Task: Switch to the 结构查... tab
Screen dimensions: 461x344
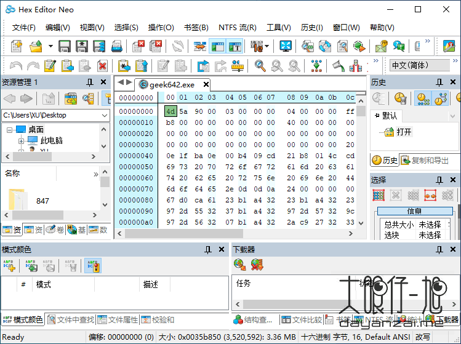Action: point(253,319)
